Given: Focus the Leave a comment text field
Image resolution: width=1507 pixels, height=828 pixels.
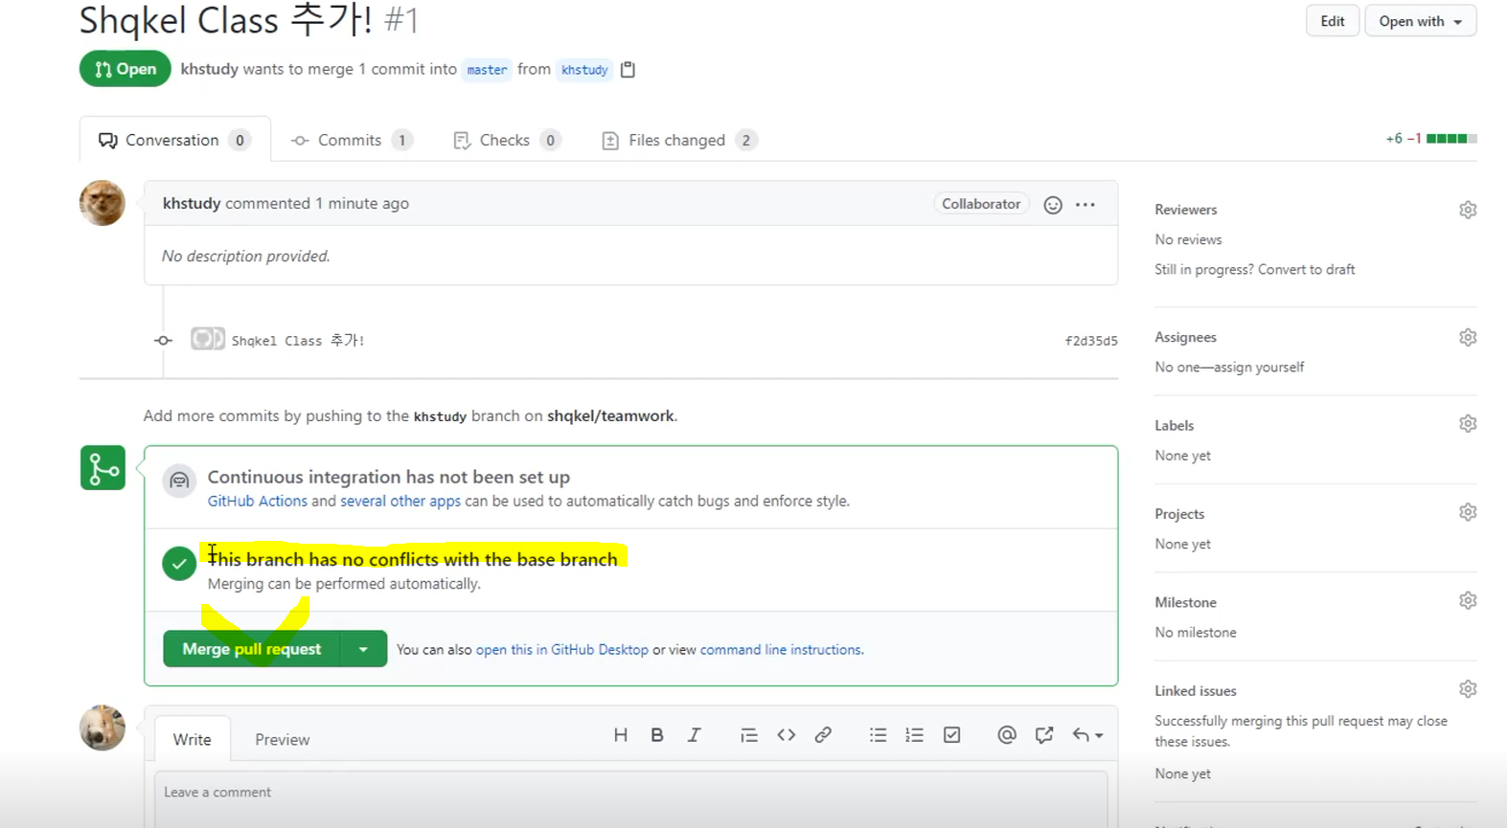Looking at the screenshot, I should pos(630,798).
